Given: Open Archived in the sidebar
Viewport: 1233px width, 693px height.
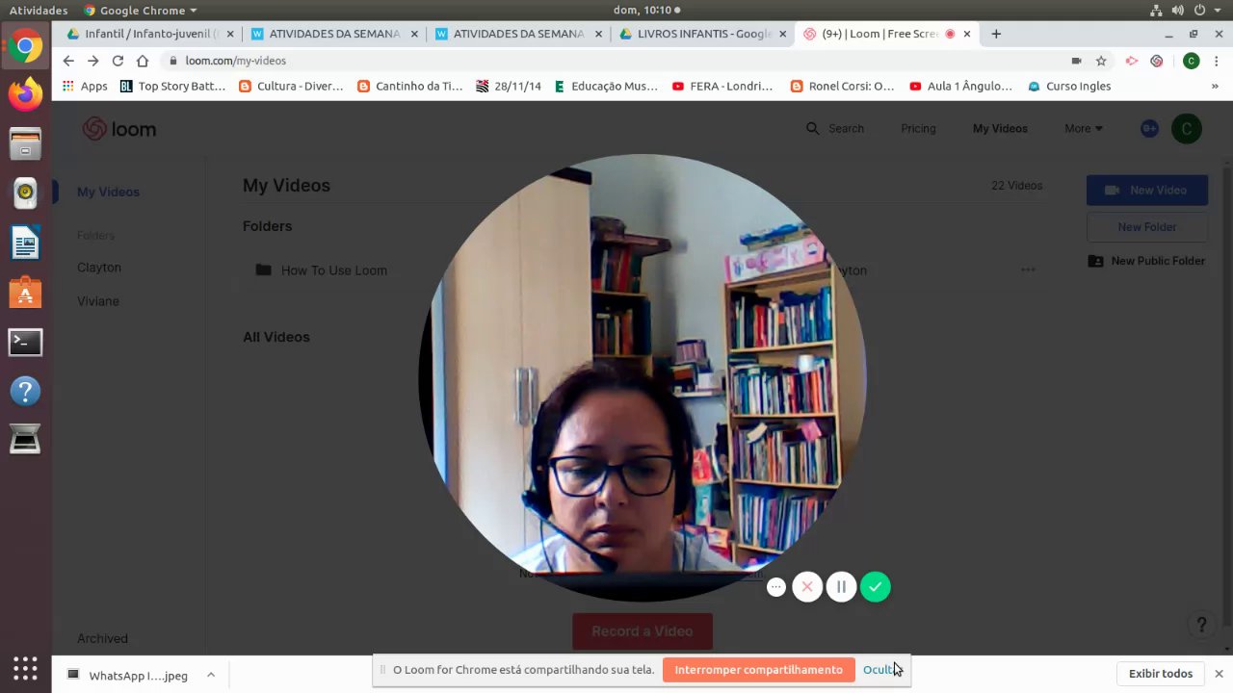Looking at the screenshot, I should pyautogui.click(x=102, y=638).
